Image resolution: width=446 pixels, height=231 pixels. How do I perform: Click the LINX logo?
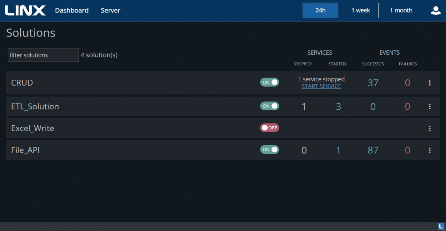25,10
